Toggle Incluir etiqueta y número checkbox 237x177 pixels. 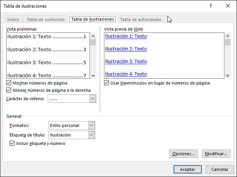(x=12, y=144)
